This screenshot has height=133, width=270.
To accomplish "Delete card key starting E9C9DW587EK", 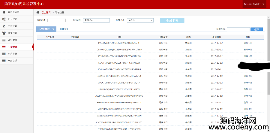I will (x=248, y=43).
